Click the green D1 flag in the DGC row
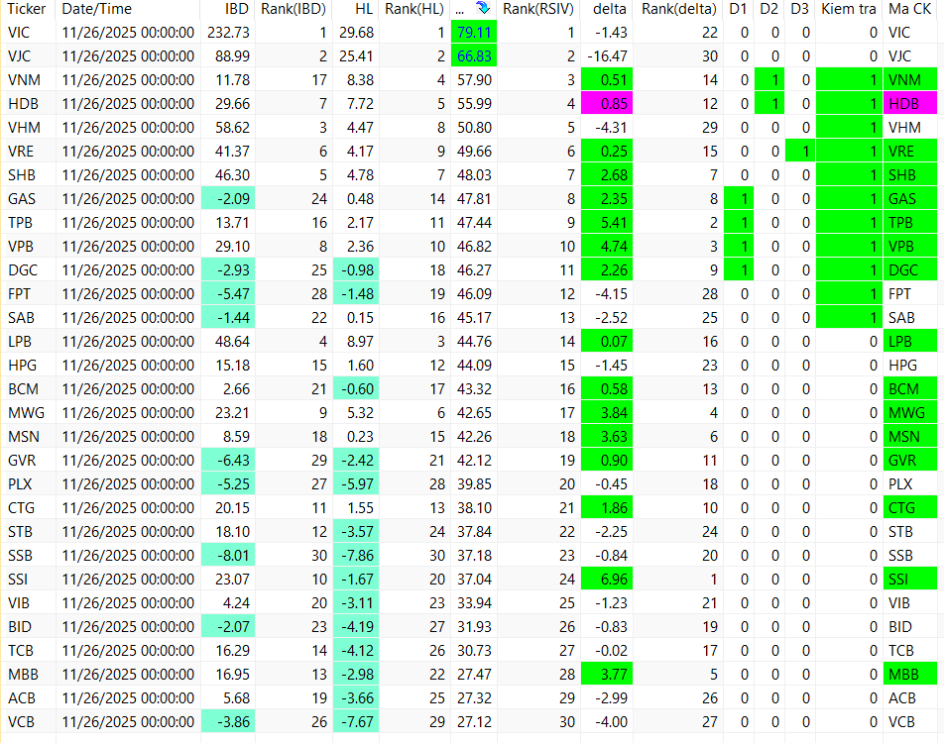Viewport: 944px width, 743px height. [738, 270]
